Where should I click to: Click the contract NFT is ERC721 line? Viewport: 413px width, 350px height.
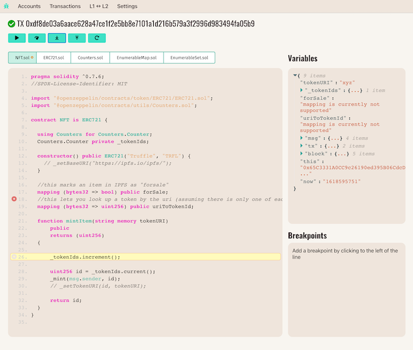coord(69,120)
